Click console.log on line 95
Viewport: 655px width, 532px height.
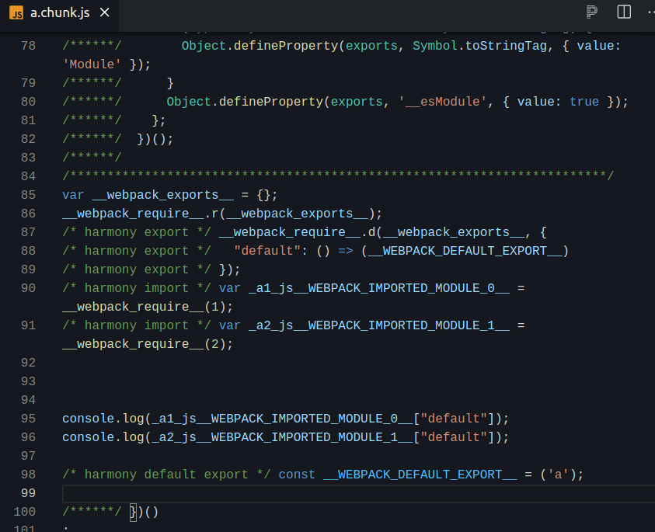(103, 419)
